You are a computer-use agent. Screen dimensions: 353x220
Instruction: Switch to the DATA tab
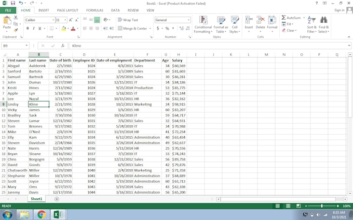(x=115, y=10)
